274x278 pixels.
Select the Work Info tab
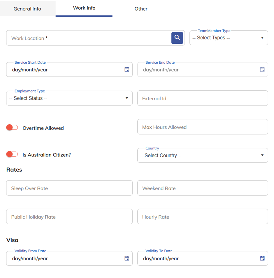(x=84, y=8)
